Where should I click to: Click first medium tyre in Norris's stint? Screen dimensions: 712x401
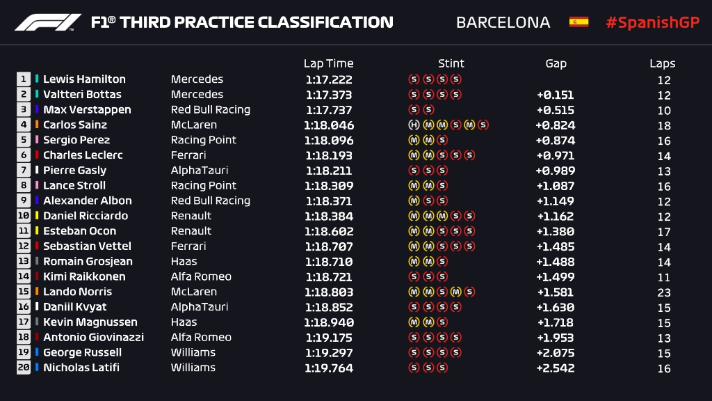point(414,292)
